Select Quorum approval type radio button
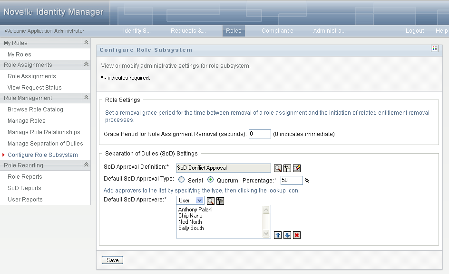 point(210,180)
